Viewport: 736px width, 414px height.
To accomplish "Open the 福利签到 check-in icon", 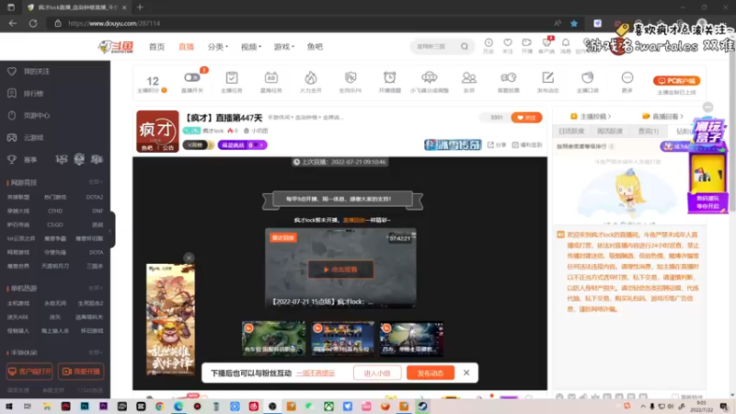I will coord(527,145).
